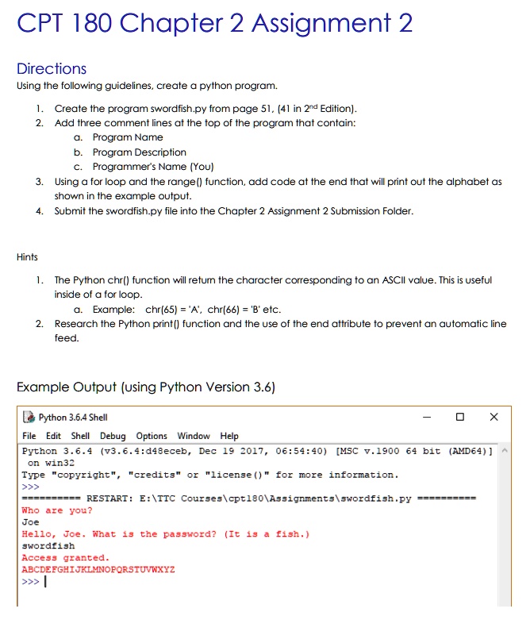Open the Edit menu
Image resolution: width=530 pixels, height=624 pixels.
click(x=53, y=436)
